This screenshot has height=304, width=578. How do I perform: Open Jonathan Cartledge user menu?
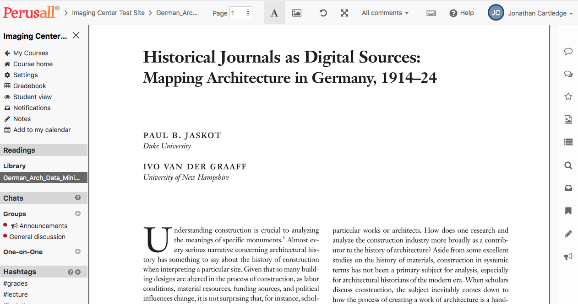(x=540, y=13)
